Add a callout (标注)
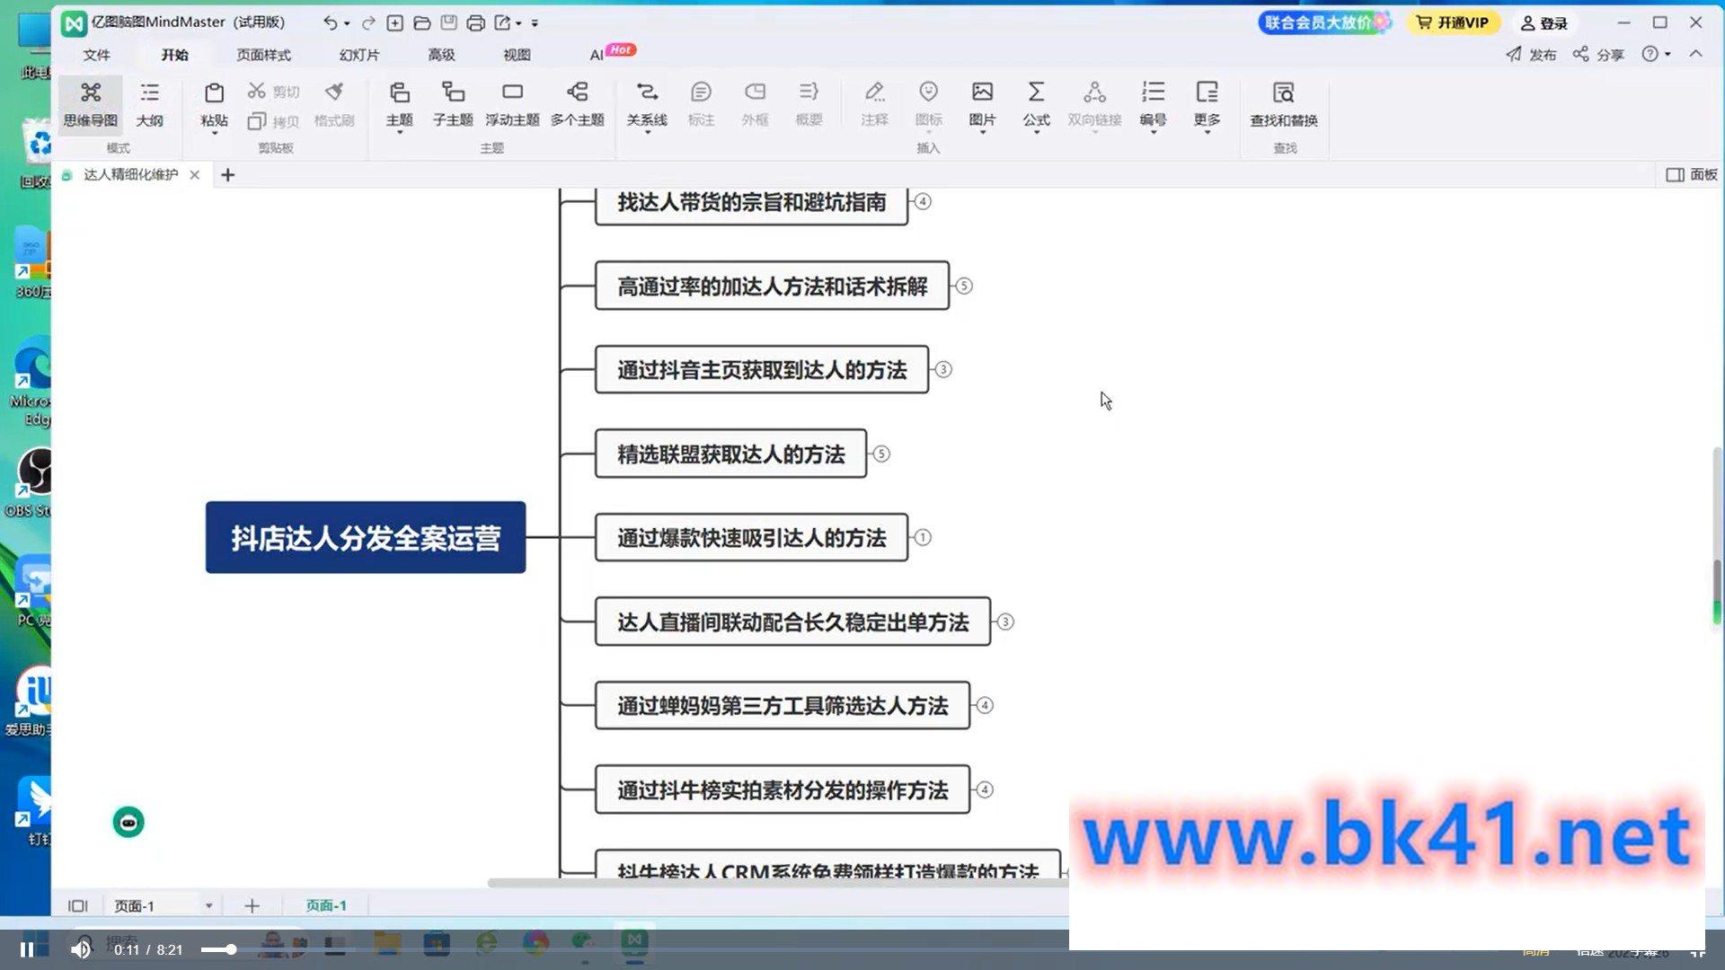Image resolution: width=1725 pixels, height=970 pixels. coord(701,104)
